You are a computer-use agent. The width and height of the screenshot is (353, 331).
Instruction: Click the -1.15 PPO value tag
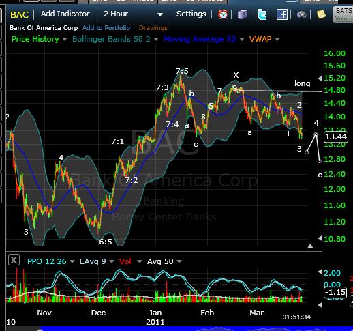click(x=335, y=292)
